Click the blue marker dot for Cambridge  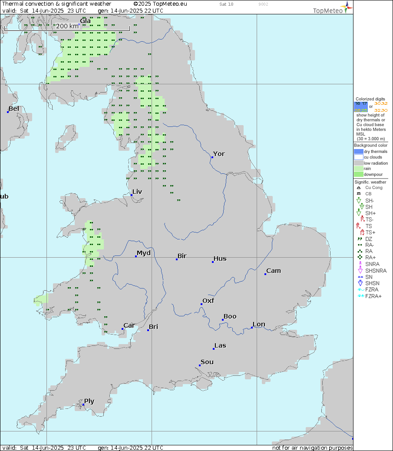(265, 274)
